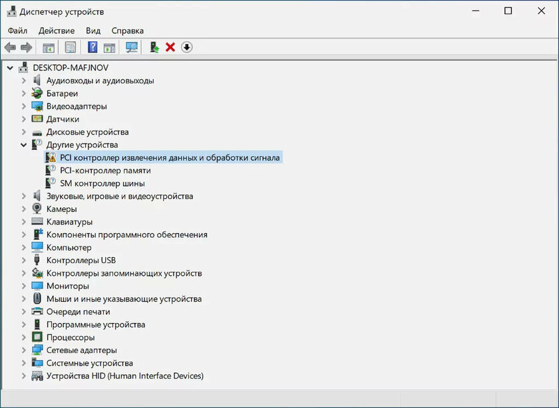Click the blue Help question-mark icon
Screen dimensions: 559x408
point(93,47)
